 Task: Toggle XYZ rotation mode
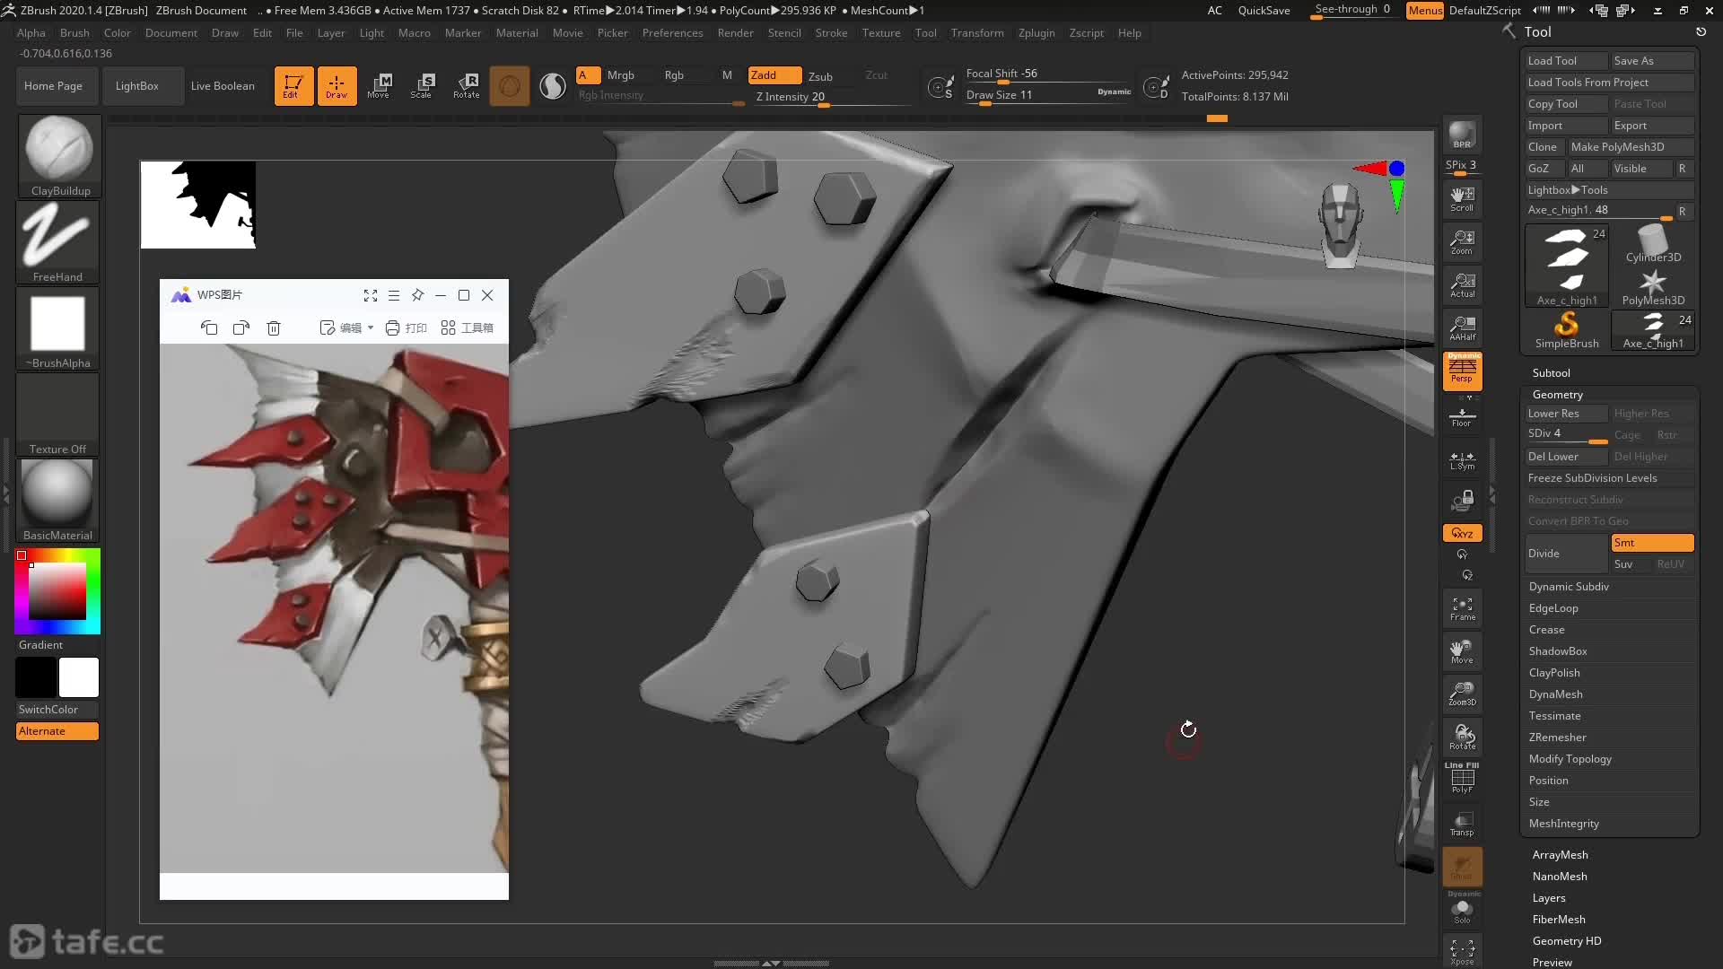[1462, 533]
